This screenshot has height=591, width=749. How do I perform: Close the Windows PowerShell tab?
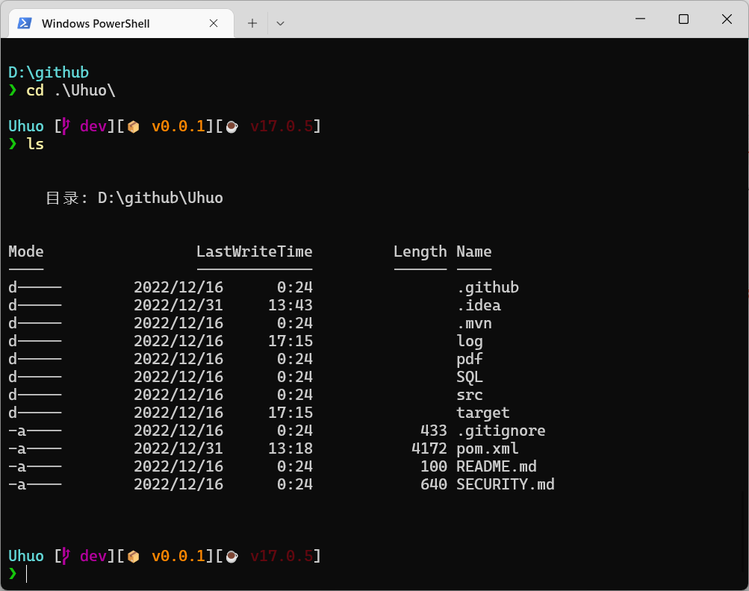(214, 23)
